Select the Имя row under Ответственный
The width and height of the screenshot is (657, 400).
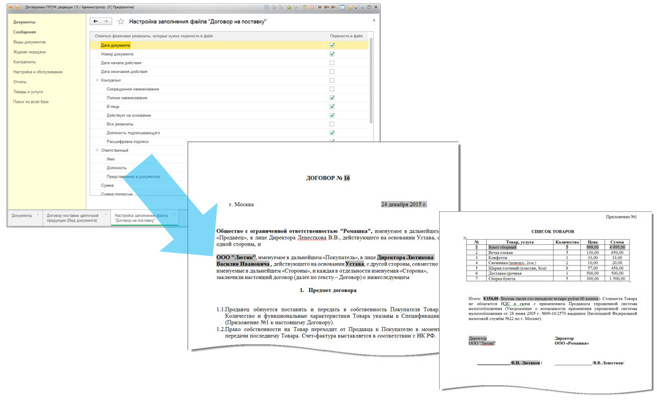[139, 159]
